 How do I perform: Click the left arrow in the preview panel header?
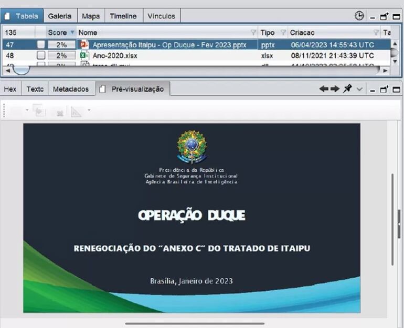click(x=324, y=89)
